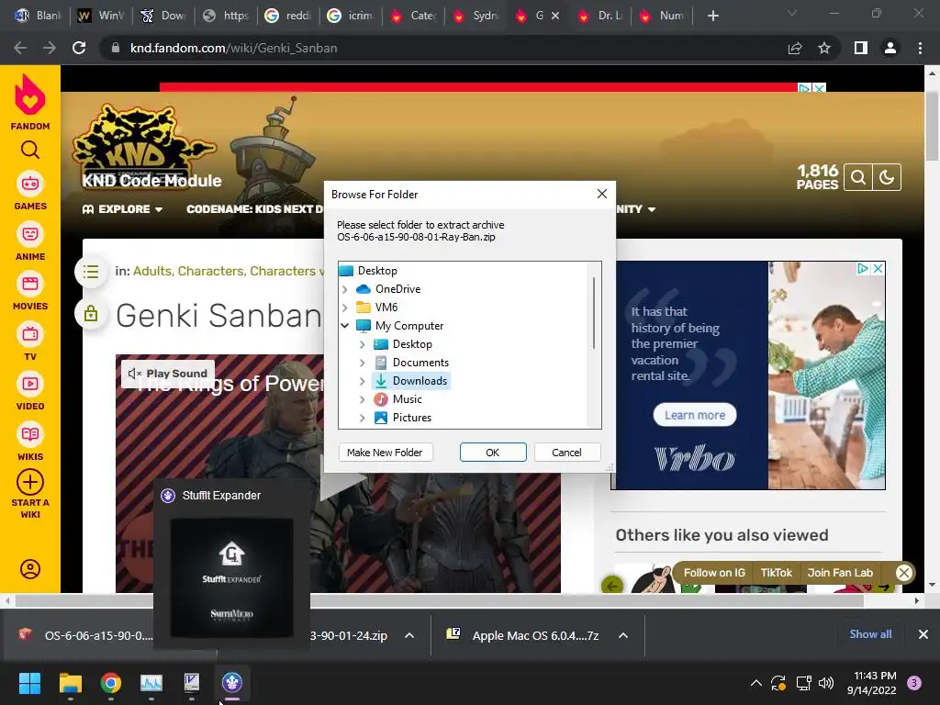Expand the OneDrive folder node
This screenshot has height=705, width=940.
[x=345, y=289]
